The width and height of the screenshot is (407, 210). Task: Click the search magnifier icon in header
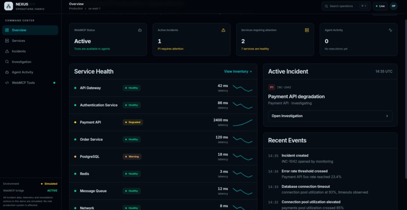[x=326, y=6]
